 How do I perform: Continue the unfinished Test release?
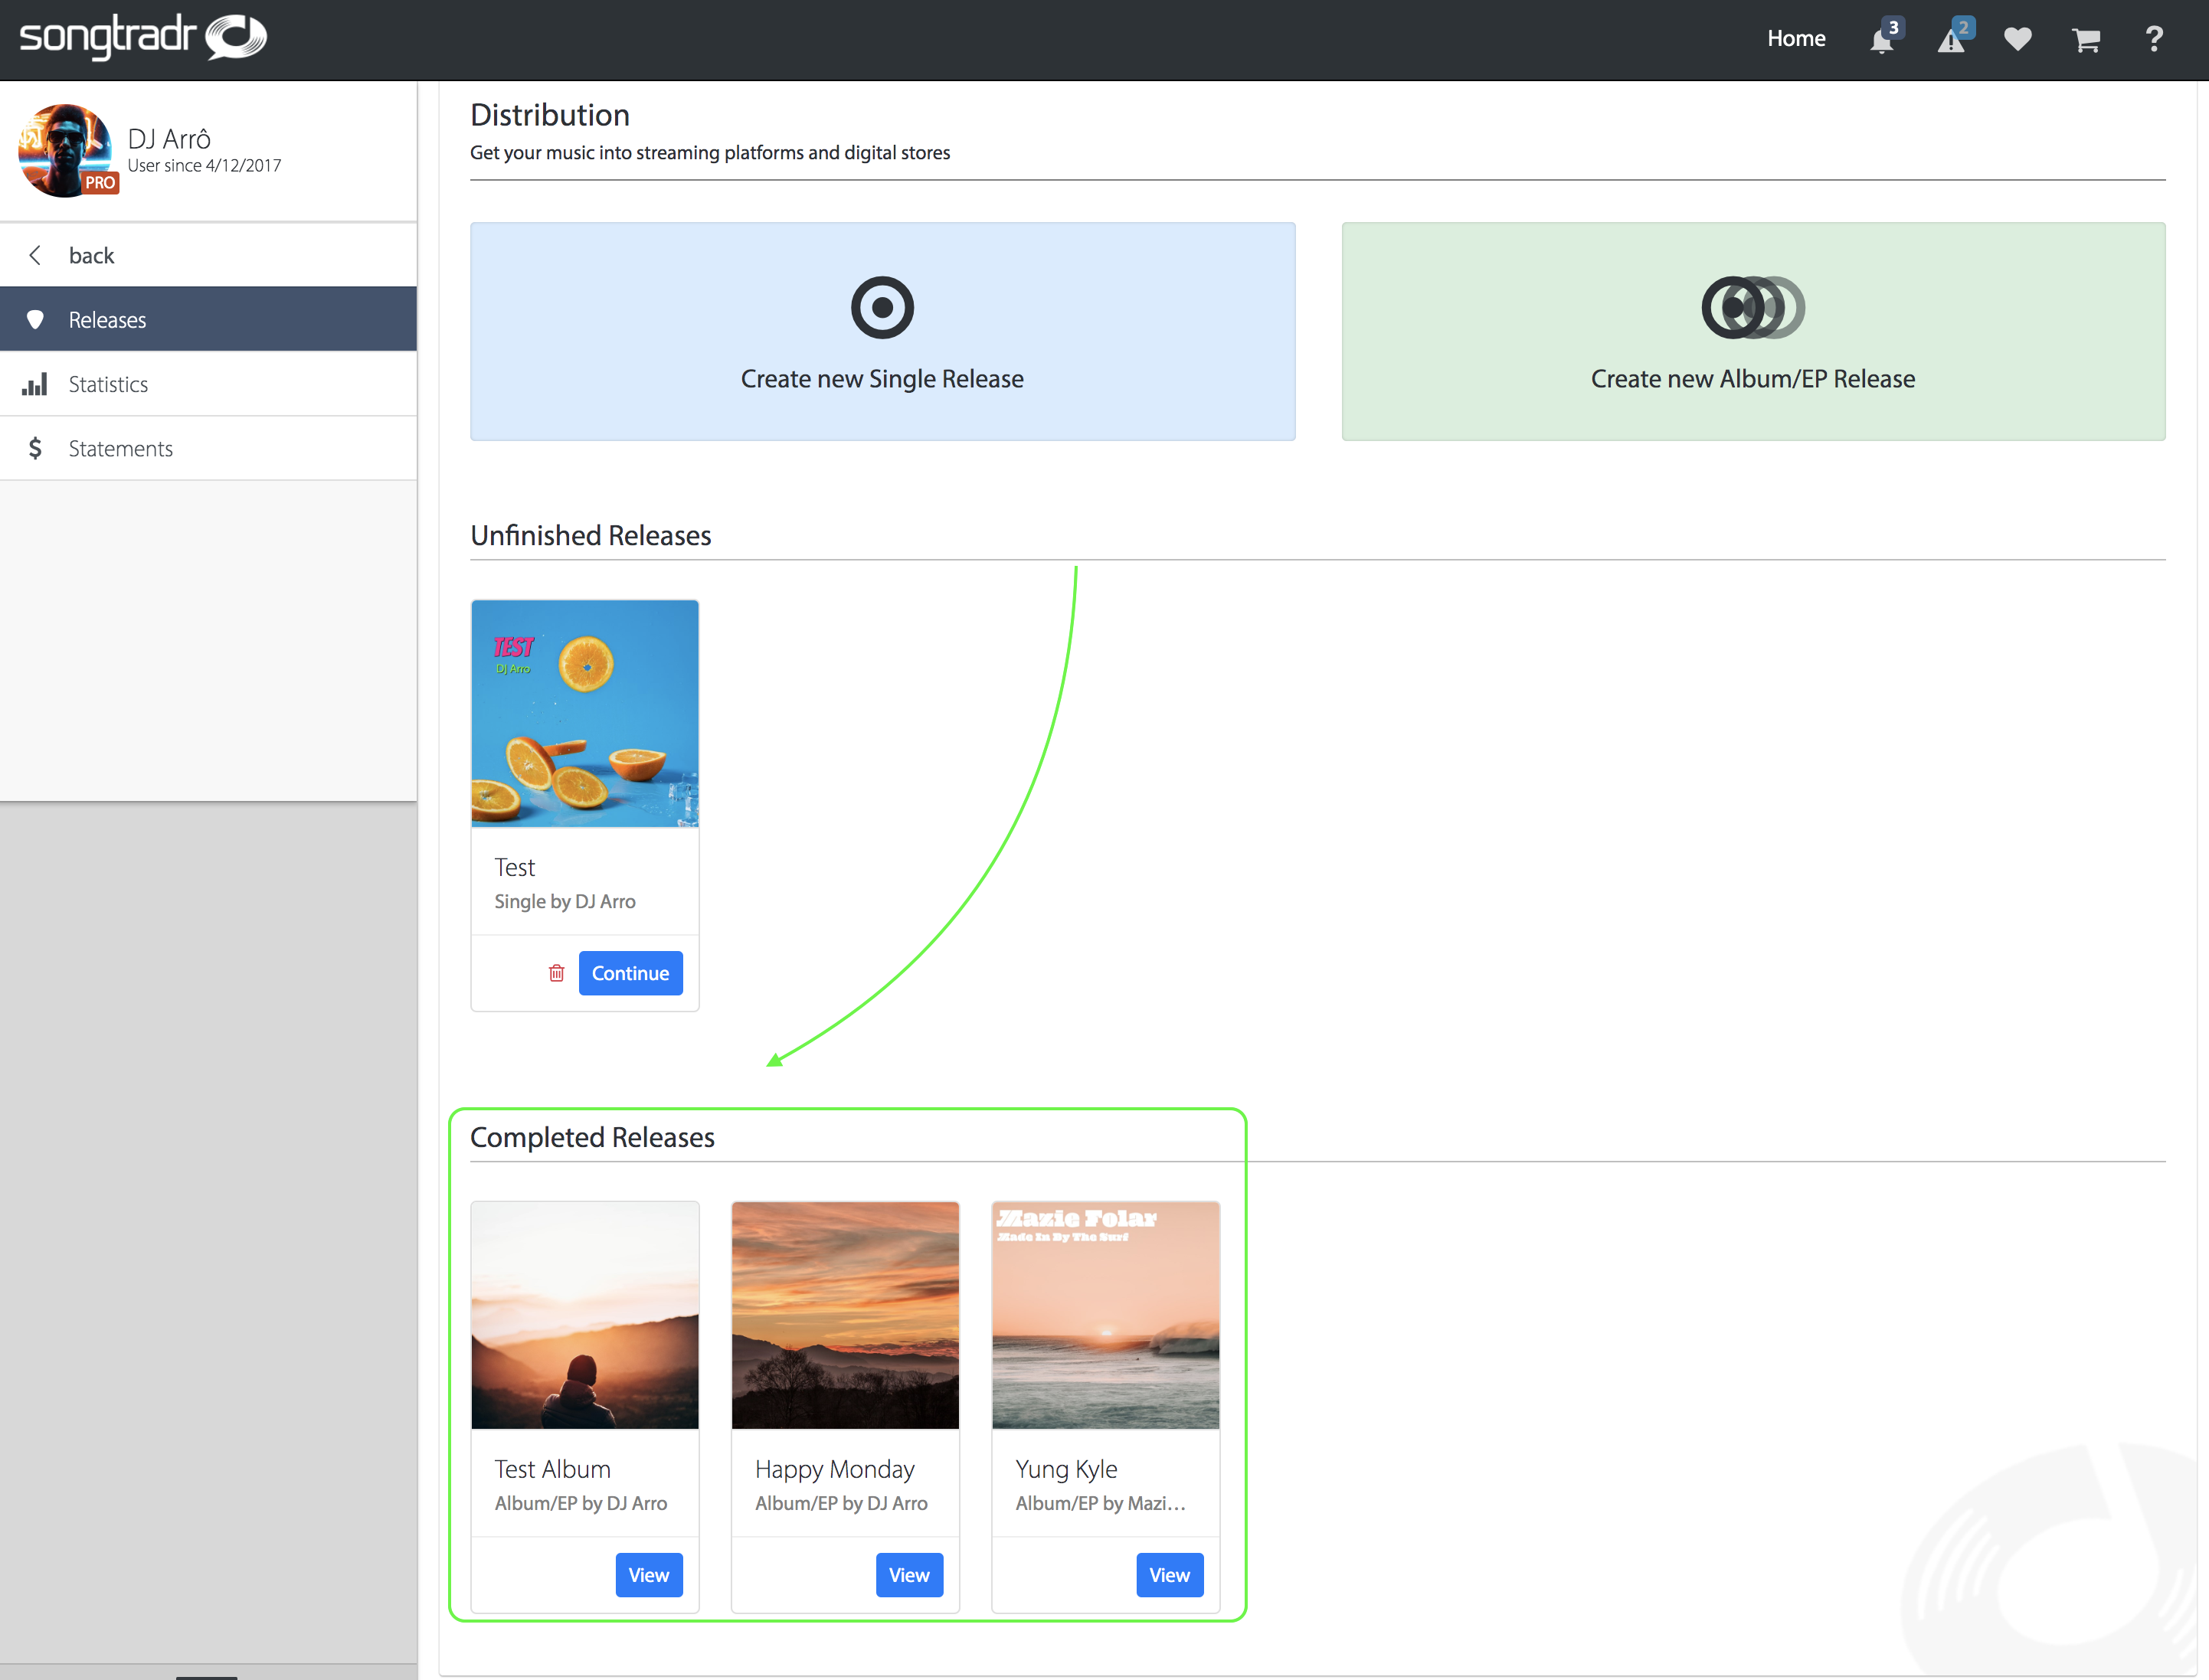[x=631, y=973]
